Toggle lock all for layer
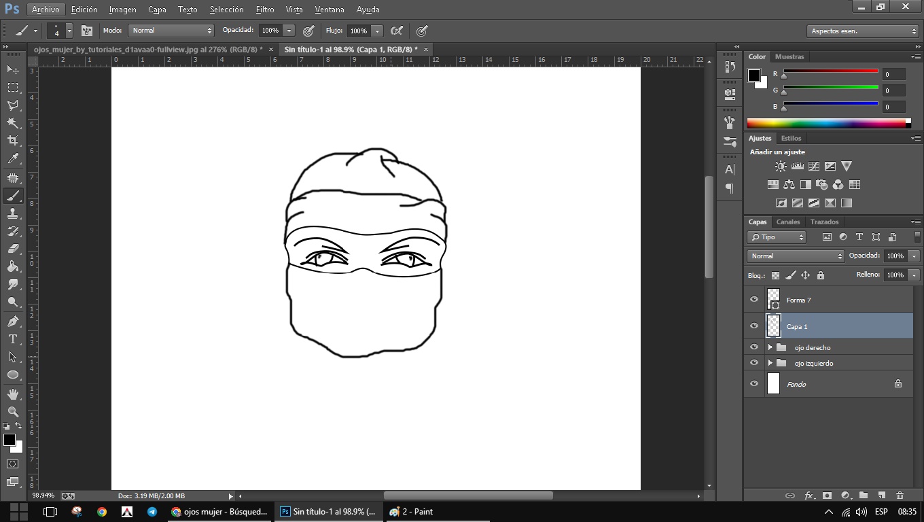 (821, 275)
